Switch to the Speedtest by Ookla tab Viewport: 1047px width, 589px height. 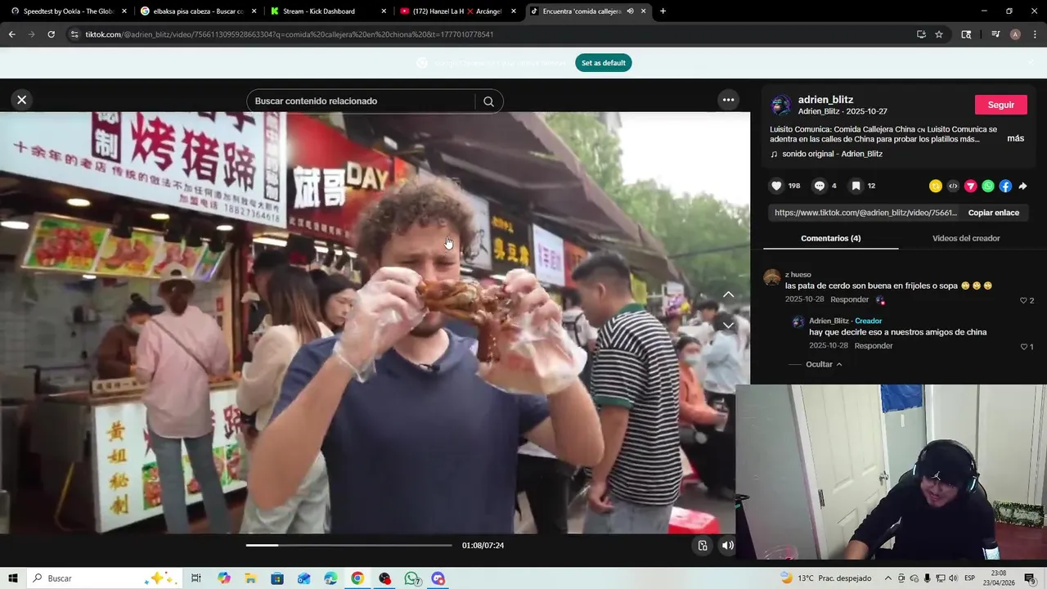pos(67,11)
